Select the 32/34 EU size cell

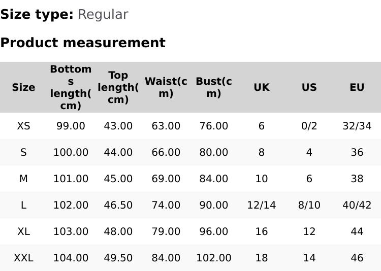click(x=357, y=126)
